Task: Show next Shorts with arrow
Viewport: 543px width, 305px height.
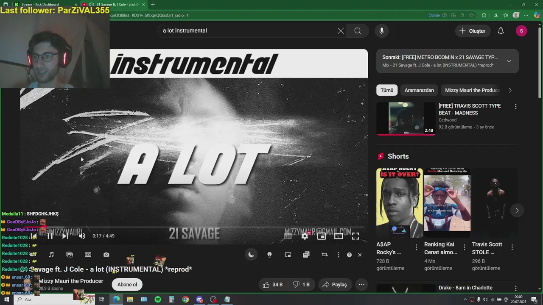Action: tap(517, 210)
